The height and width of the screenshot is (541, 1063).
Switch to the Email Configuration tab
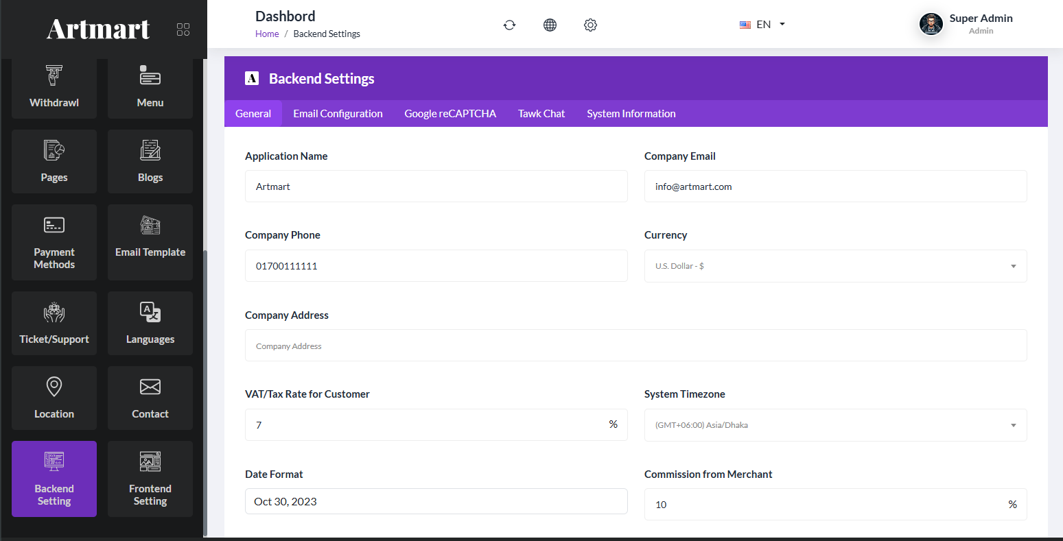[338, 114]
